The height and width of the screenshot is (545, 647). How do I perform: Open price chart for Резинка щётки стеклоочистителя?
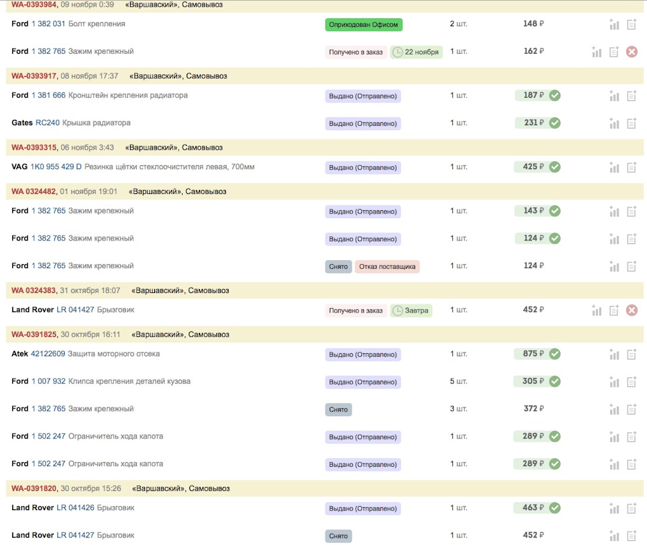click(x=614, y=167)
